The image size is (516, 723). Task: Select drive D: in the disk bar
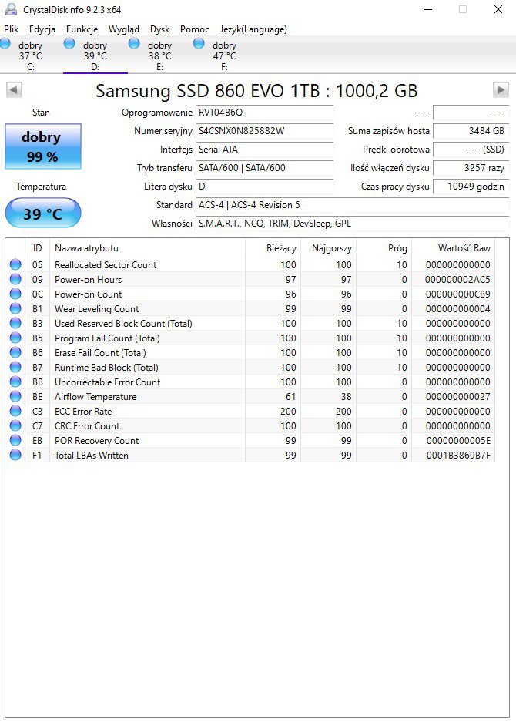[x=95, y=55]
